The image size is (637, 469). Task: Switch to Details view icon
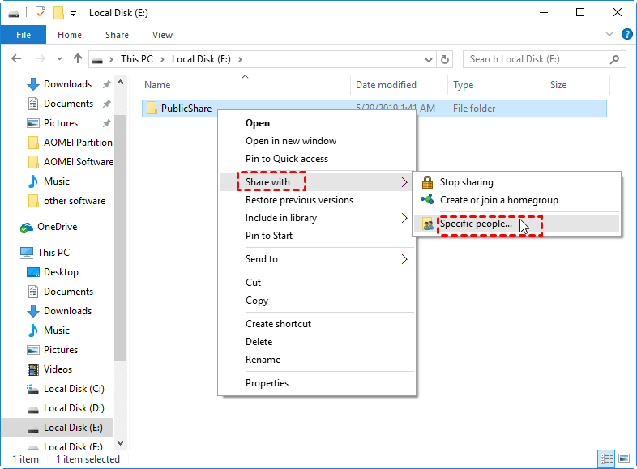[606, 458]
